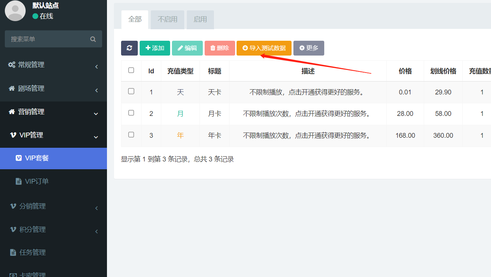Click the green 在线 status indicator
491x277 pixels.
coord(36,16)
